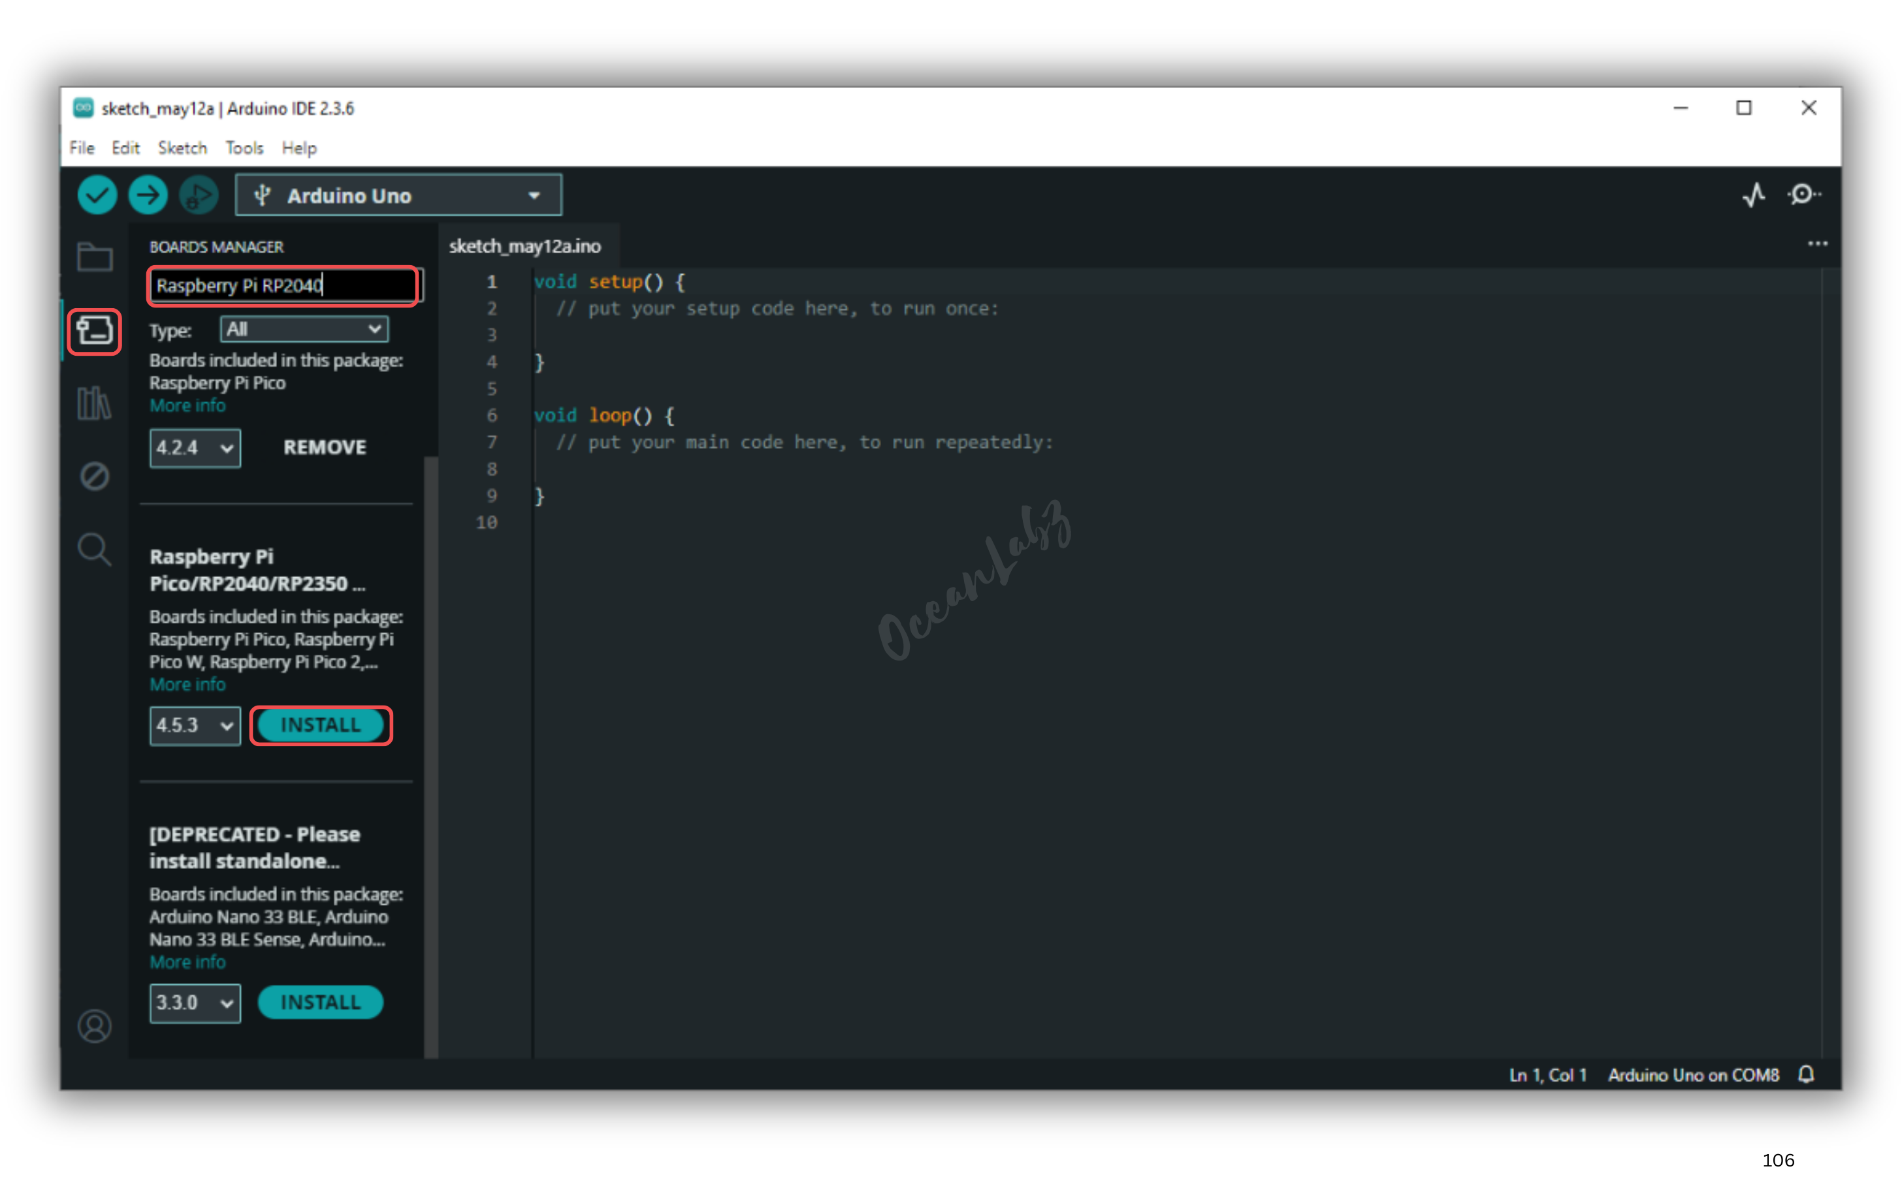Image resolution: width=1902 pixels, height=1188 pixels.
Task: Open the Serial Plotter icon
Action: [1754, 195]
